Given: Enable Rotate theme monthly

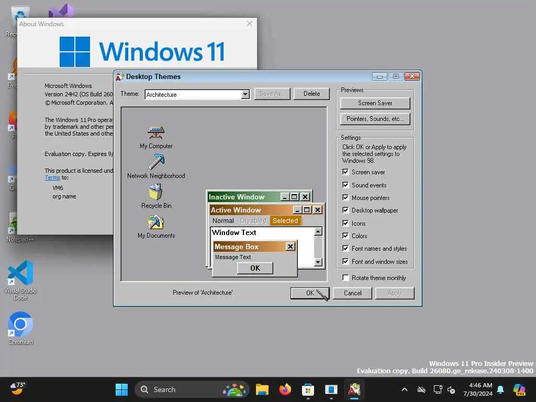Looking at the screenshot, I should coord(345,277).
